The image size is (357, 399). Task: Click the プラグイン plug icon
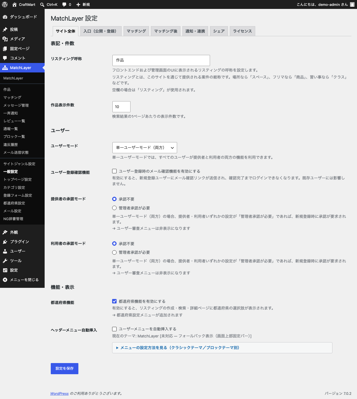click(5, 242)
